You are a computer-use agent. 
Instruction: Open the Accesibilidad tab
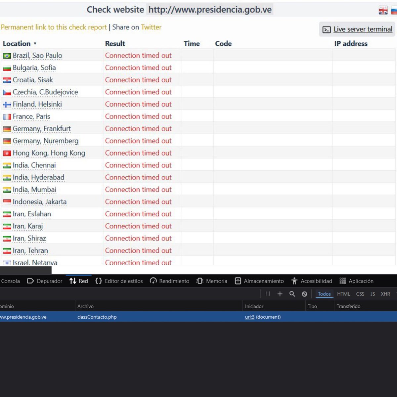point(312,281)
